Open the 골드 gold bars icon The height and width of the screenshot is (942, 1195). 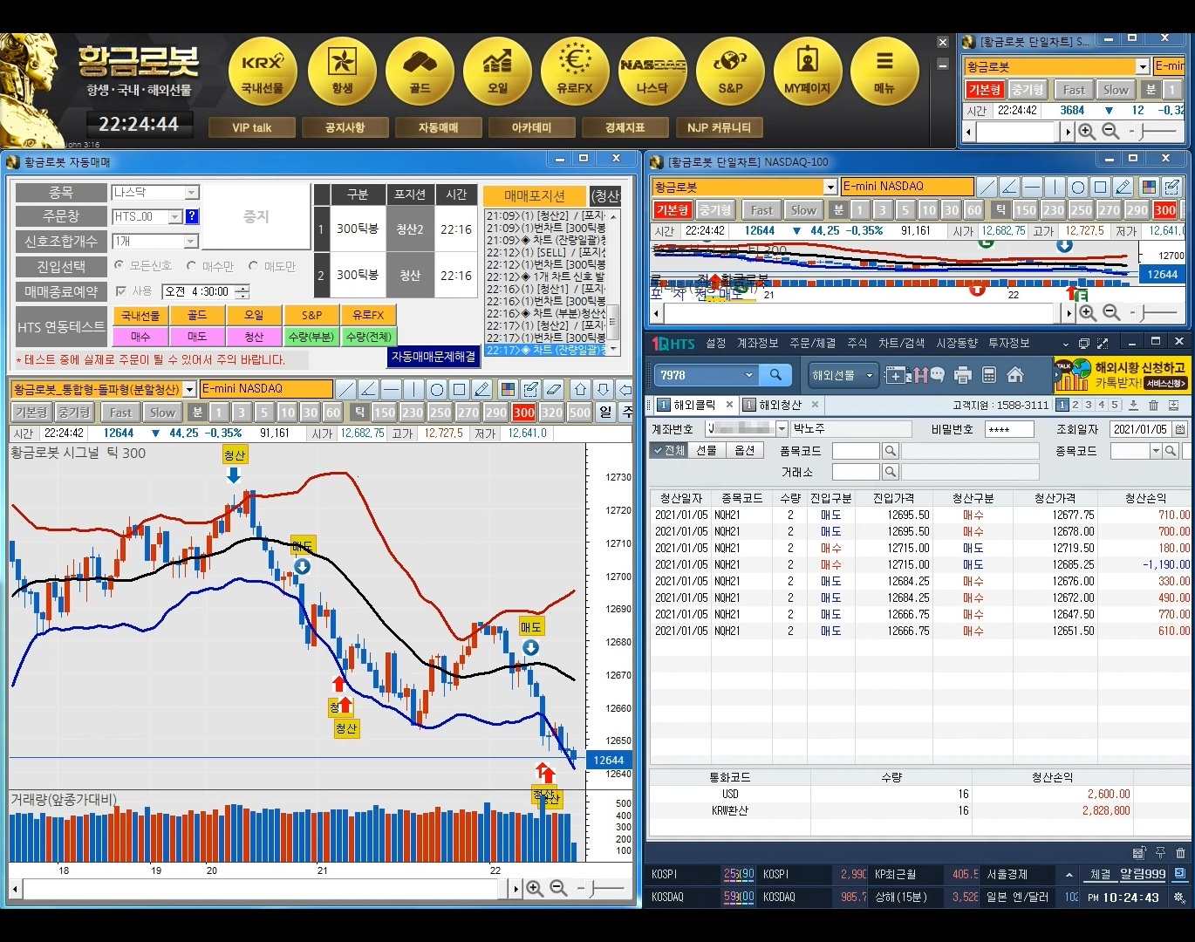click(420, 72)
